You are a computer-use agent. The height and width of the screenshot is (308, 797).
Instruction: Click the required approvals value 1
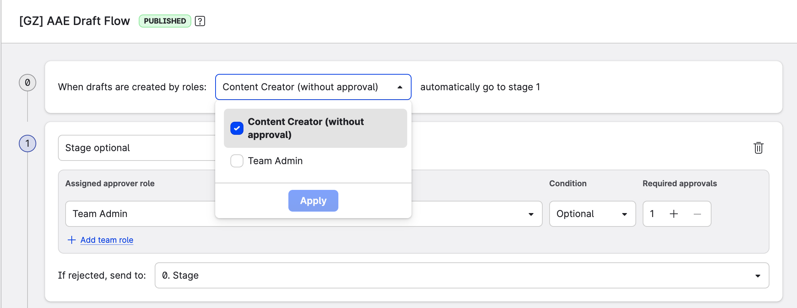click(x=652, y=214)
